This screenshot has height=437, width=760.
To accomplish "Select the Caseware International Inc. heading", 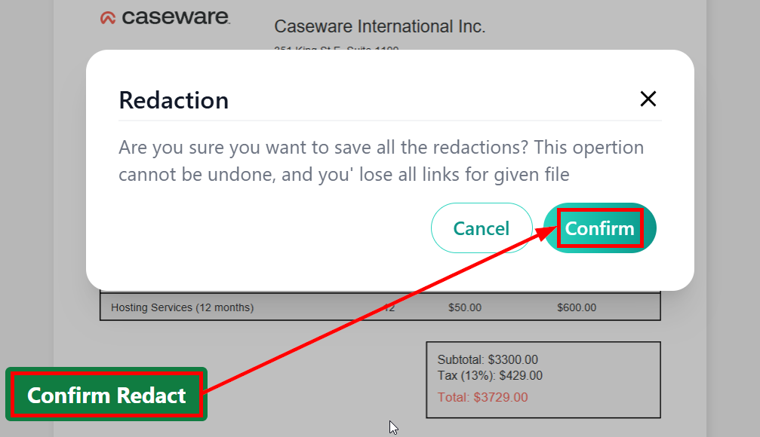I will pyautogui.click(x=380, y=27).
